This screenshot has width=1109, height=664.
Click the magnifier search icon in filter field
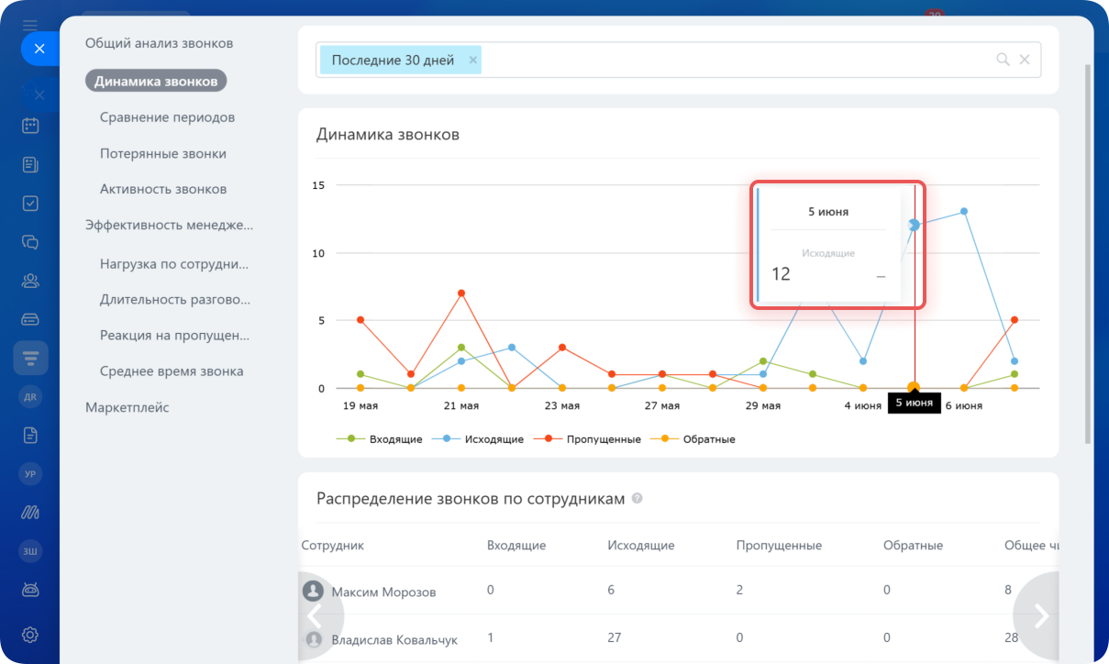point(1003,60)
